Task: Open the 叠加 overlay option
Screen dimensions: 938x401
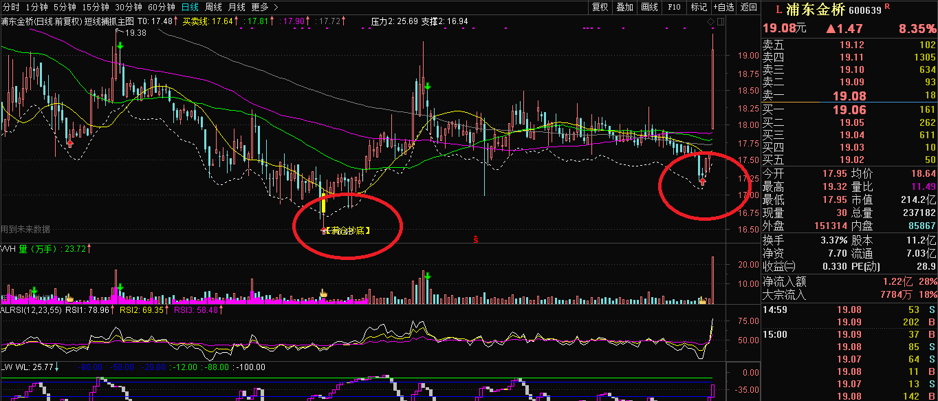Action: [x=624, y=8]
